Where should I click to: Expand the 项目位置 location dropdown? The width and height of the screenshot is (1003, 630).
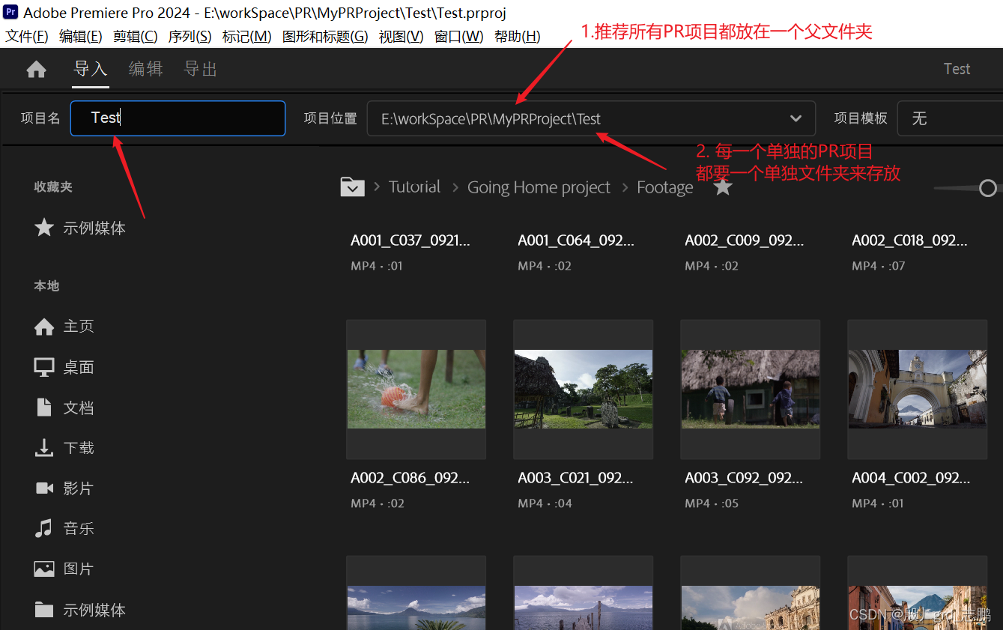coord(796,118)
